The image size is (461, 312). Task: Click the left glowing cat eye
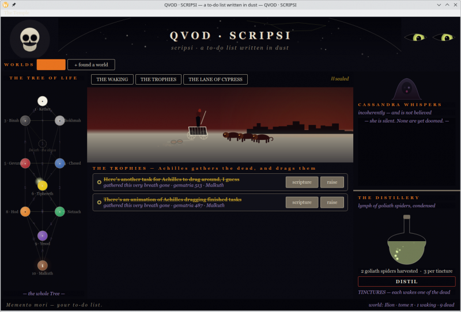tap(415, 37)
